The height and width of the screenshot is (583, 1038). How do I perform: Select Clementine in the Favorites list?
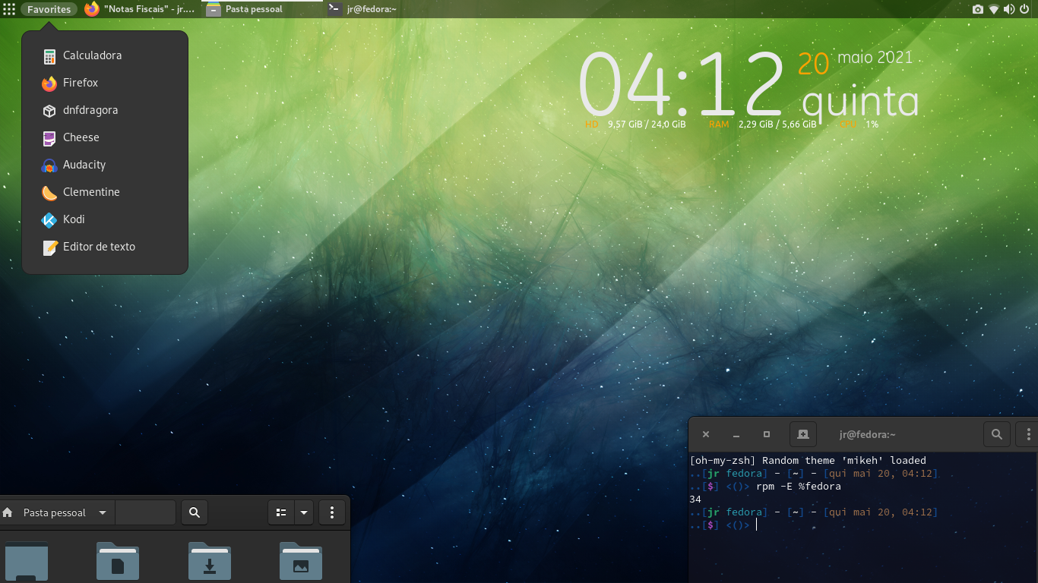click(x=91, y=192)
